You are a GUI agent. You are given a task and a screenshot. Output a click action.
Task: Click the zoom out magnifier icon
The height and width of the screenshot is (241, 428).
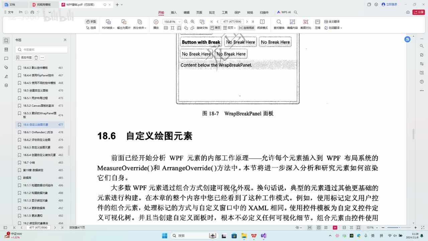click(x=186, y=21)
